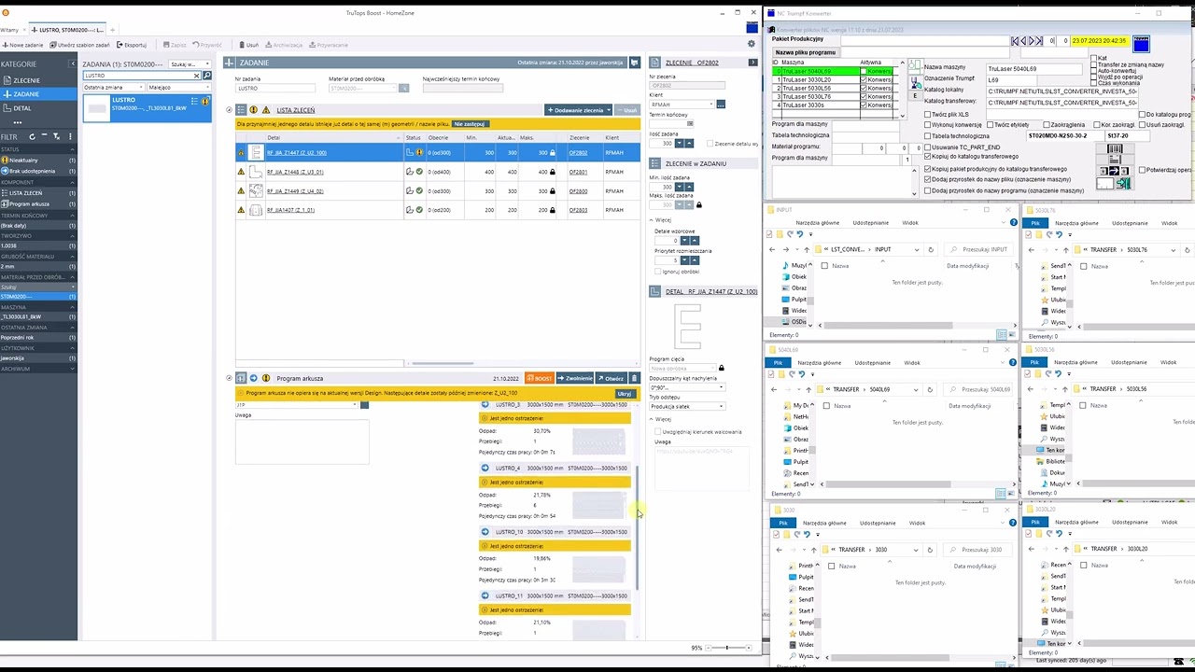Click the Nowe zadanie toolbar button
The image size is (1195, 672).
pyautogui.click(x=23, y=45)
